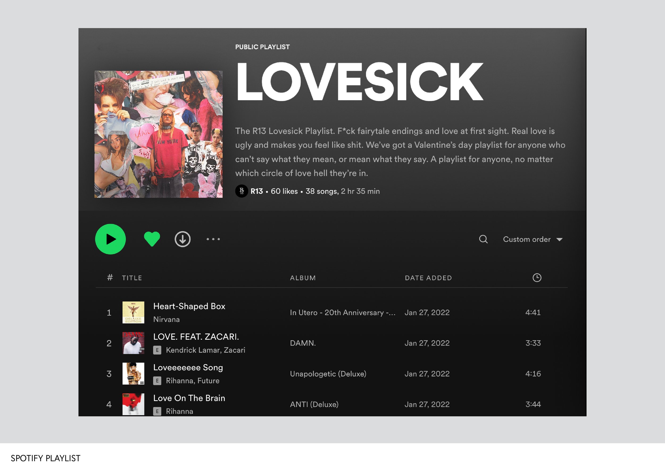Open the R13 creator profile link
Viewport: 665px width, 472px height.
pyautogui.click(x=257, y=191)
